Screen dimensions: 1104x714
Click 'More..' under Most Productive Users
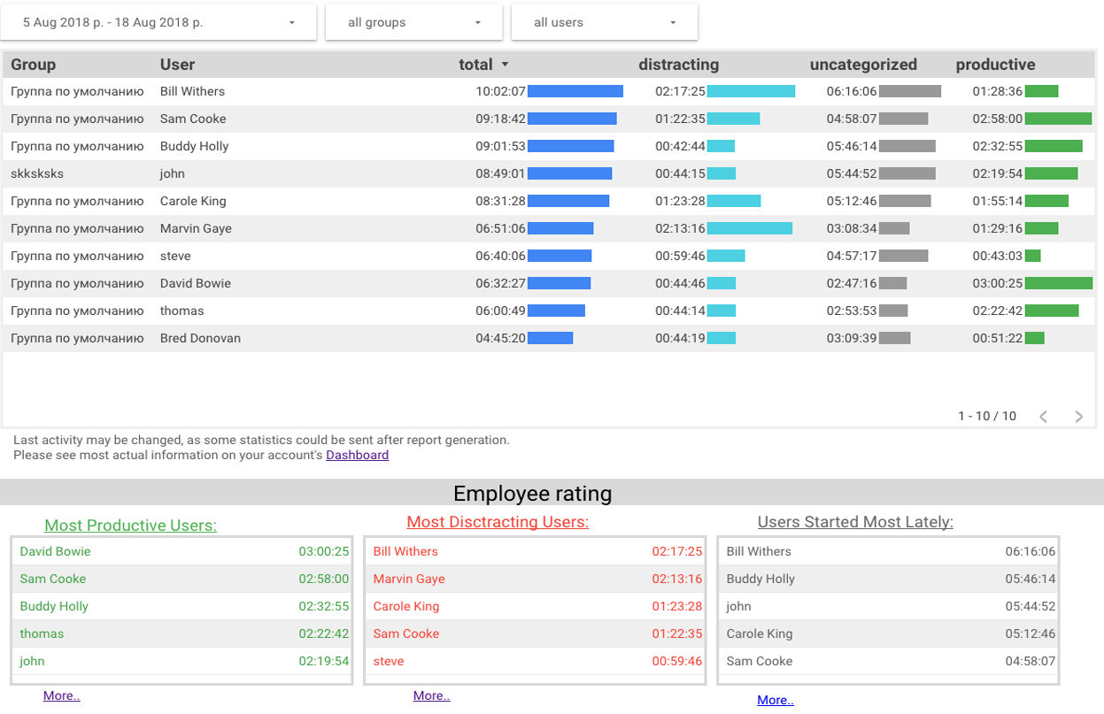pos(61,695)
